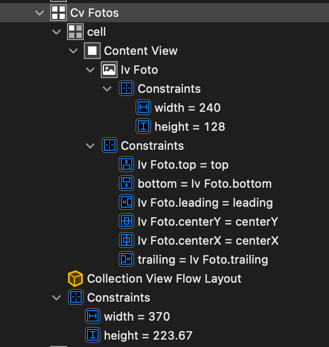This screenshot has height=347, width=329.
Task: Collapse the Iv Foto disclosure chevron
Action: point(90,70)
